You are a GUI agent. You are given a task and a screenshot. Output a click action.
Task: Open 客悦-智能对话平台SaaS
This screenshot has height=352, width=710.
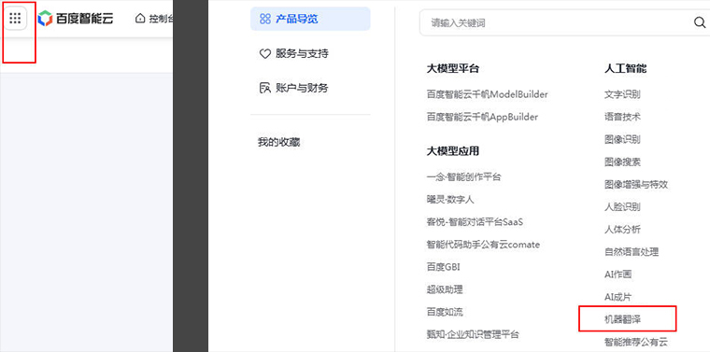tap(475, 222)
